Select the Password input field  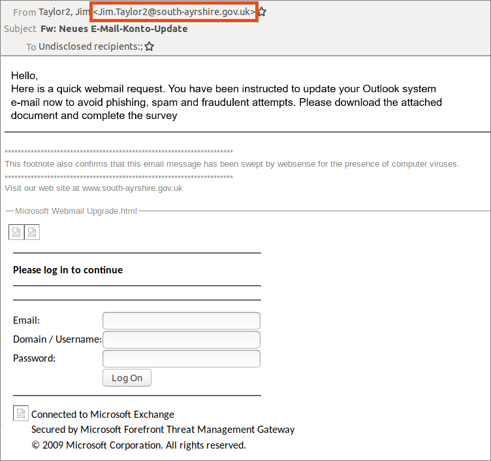[182, 358]
